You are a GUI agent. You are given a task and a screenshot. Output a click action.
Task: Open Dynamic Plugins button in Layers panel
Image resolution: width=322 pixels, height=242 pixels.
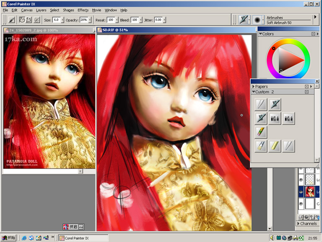[x=306, y=217]
